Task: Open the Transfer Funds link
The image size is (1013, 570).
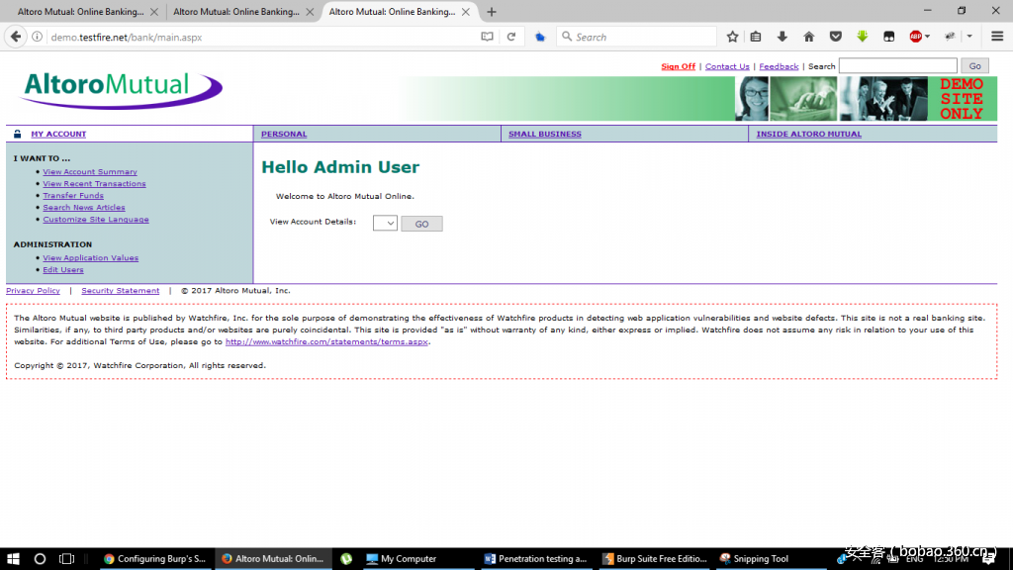Action: point(73,195)
